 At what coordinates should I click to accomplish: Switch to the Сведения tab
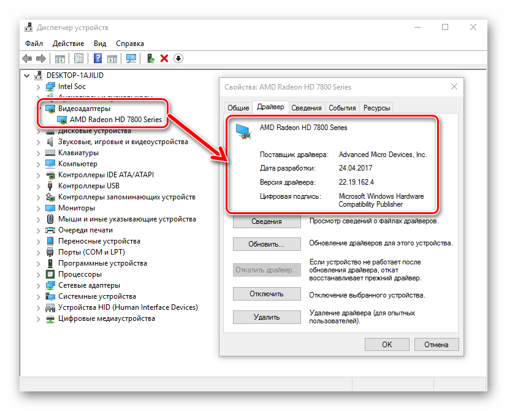pos(306,108)
